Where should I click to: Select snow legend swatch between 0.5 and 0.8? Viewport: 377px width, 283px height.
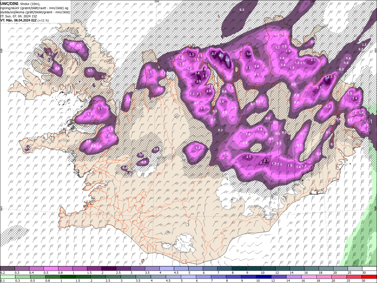(51, 269)
